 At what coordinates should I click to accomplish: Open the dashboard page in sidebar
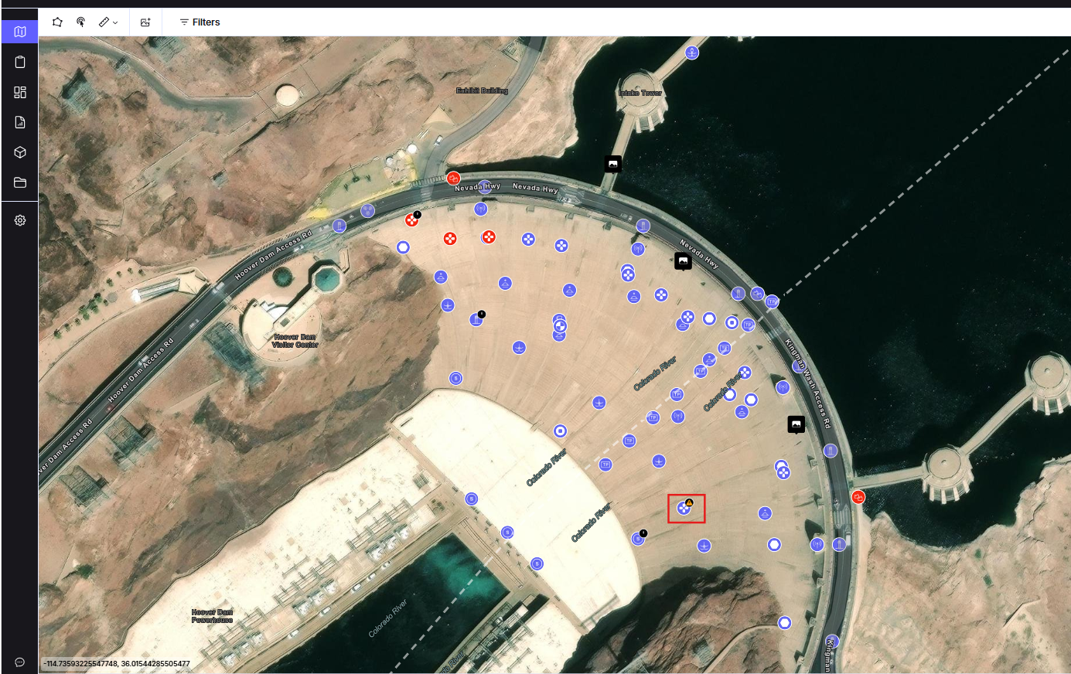(x=20, y=92)
